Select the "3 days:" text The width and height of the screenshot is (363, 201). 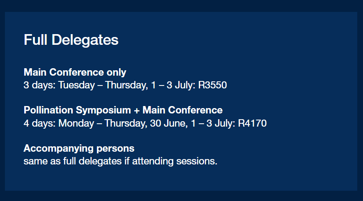pyautogui.click(x=39, y=85)
